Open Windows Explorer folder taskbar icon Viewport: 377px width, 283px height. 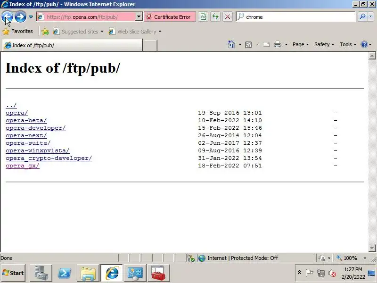point(88,273)
